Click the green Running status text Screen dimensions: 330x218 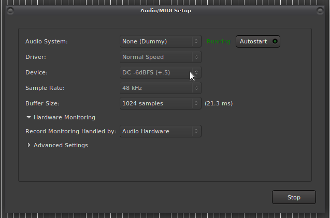(219, 41)
